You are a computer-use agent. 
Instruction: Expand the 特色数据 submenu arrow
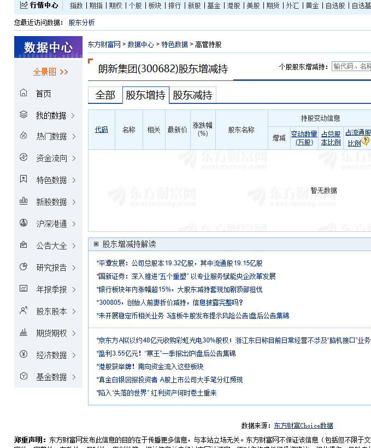[x=74, y=181]
